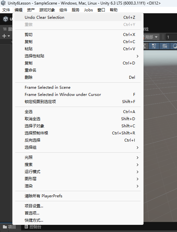The image size is (177, 232).
Task: Click the plus create button in Hierarchy
Action: click(6, 36)
